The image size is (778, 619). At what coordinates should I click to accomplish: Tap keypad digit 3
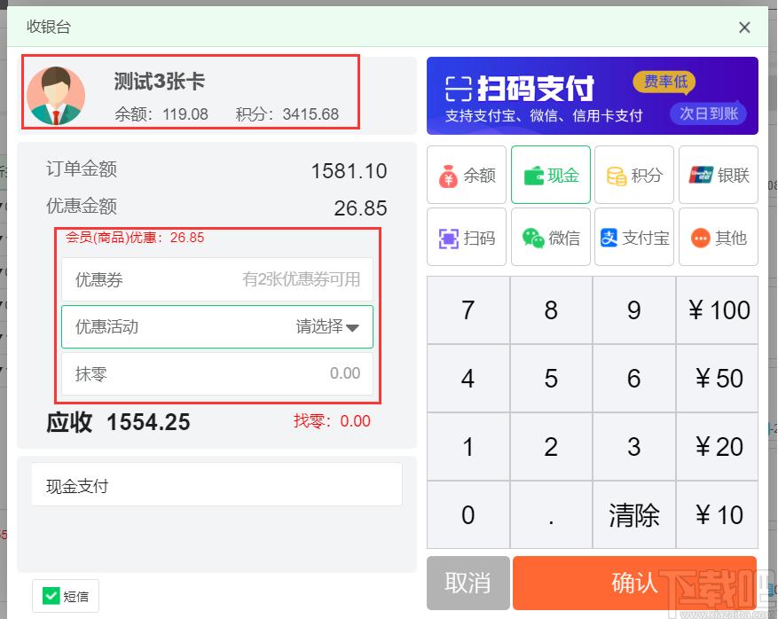point(633,447)
